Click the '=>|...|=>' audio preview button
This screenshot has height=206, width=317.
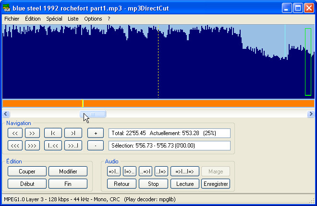click(x=184, y=172)
